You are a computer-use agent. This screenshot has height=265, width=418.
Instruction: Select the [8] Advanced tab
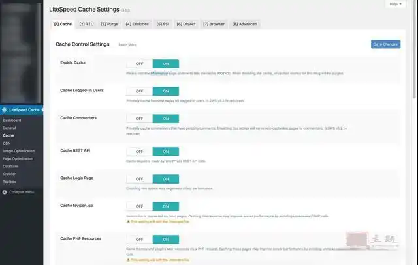[x=244, y=24]
